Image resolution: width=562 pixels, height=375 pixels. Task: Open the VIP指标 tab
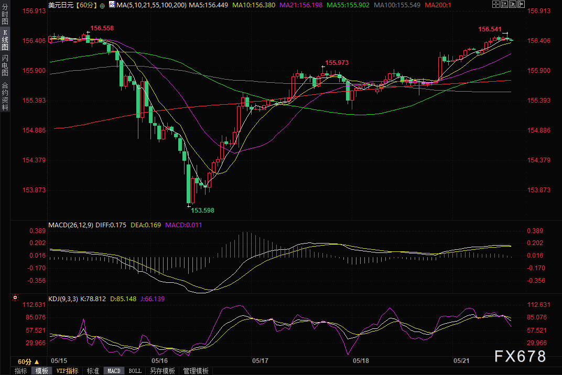(68, 371)
